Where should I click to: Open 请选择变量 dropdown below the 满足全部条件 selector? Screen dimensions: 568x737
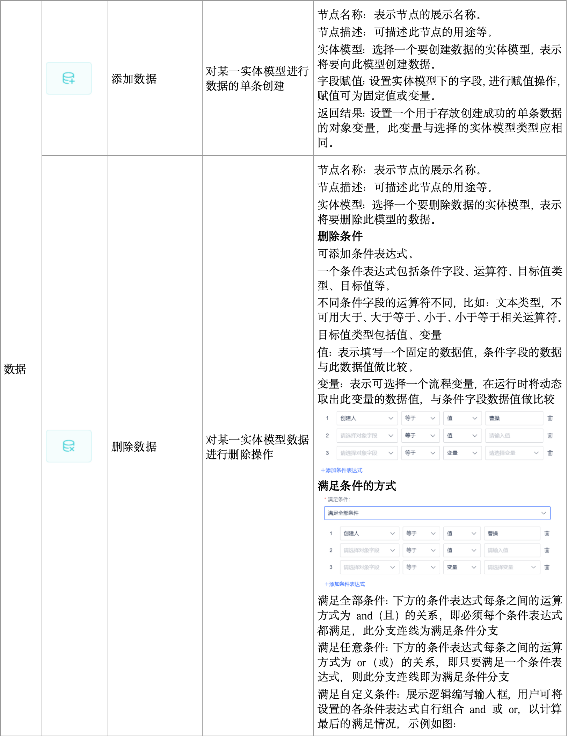click(512, 567)
